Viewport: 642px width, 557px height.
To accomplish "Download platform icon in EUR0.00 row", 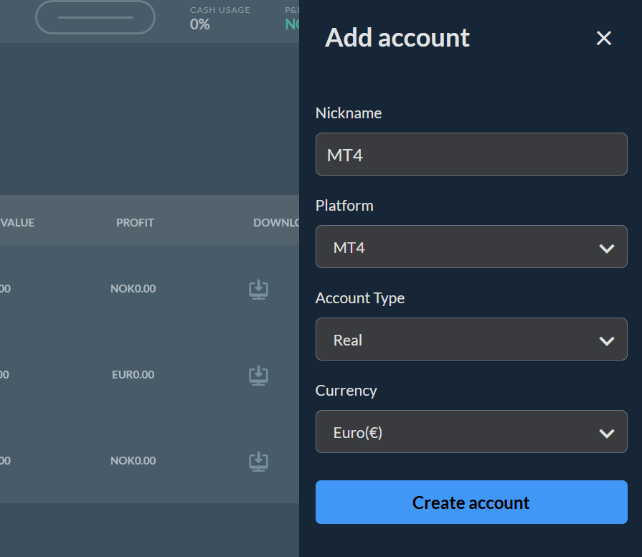I will [259, 376].
